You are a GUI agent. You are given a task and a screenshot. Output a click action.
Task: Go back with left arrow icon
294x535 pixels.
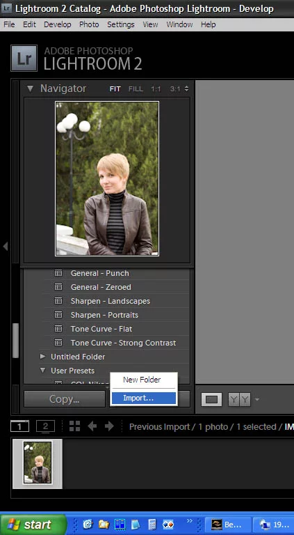click(x=92, y=426)
